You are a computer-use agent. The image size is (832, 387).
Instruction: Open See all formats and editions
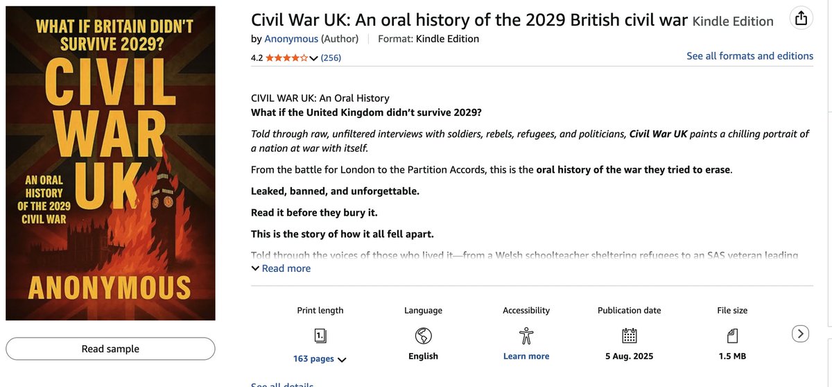click(749, 56)
